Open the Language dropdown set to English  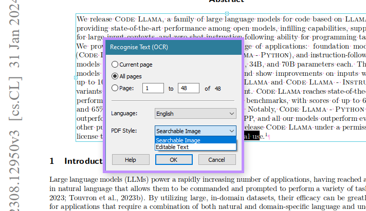pyautogui.click(x=195, y=114)
